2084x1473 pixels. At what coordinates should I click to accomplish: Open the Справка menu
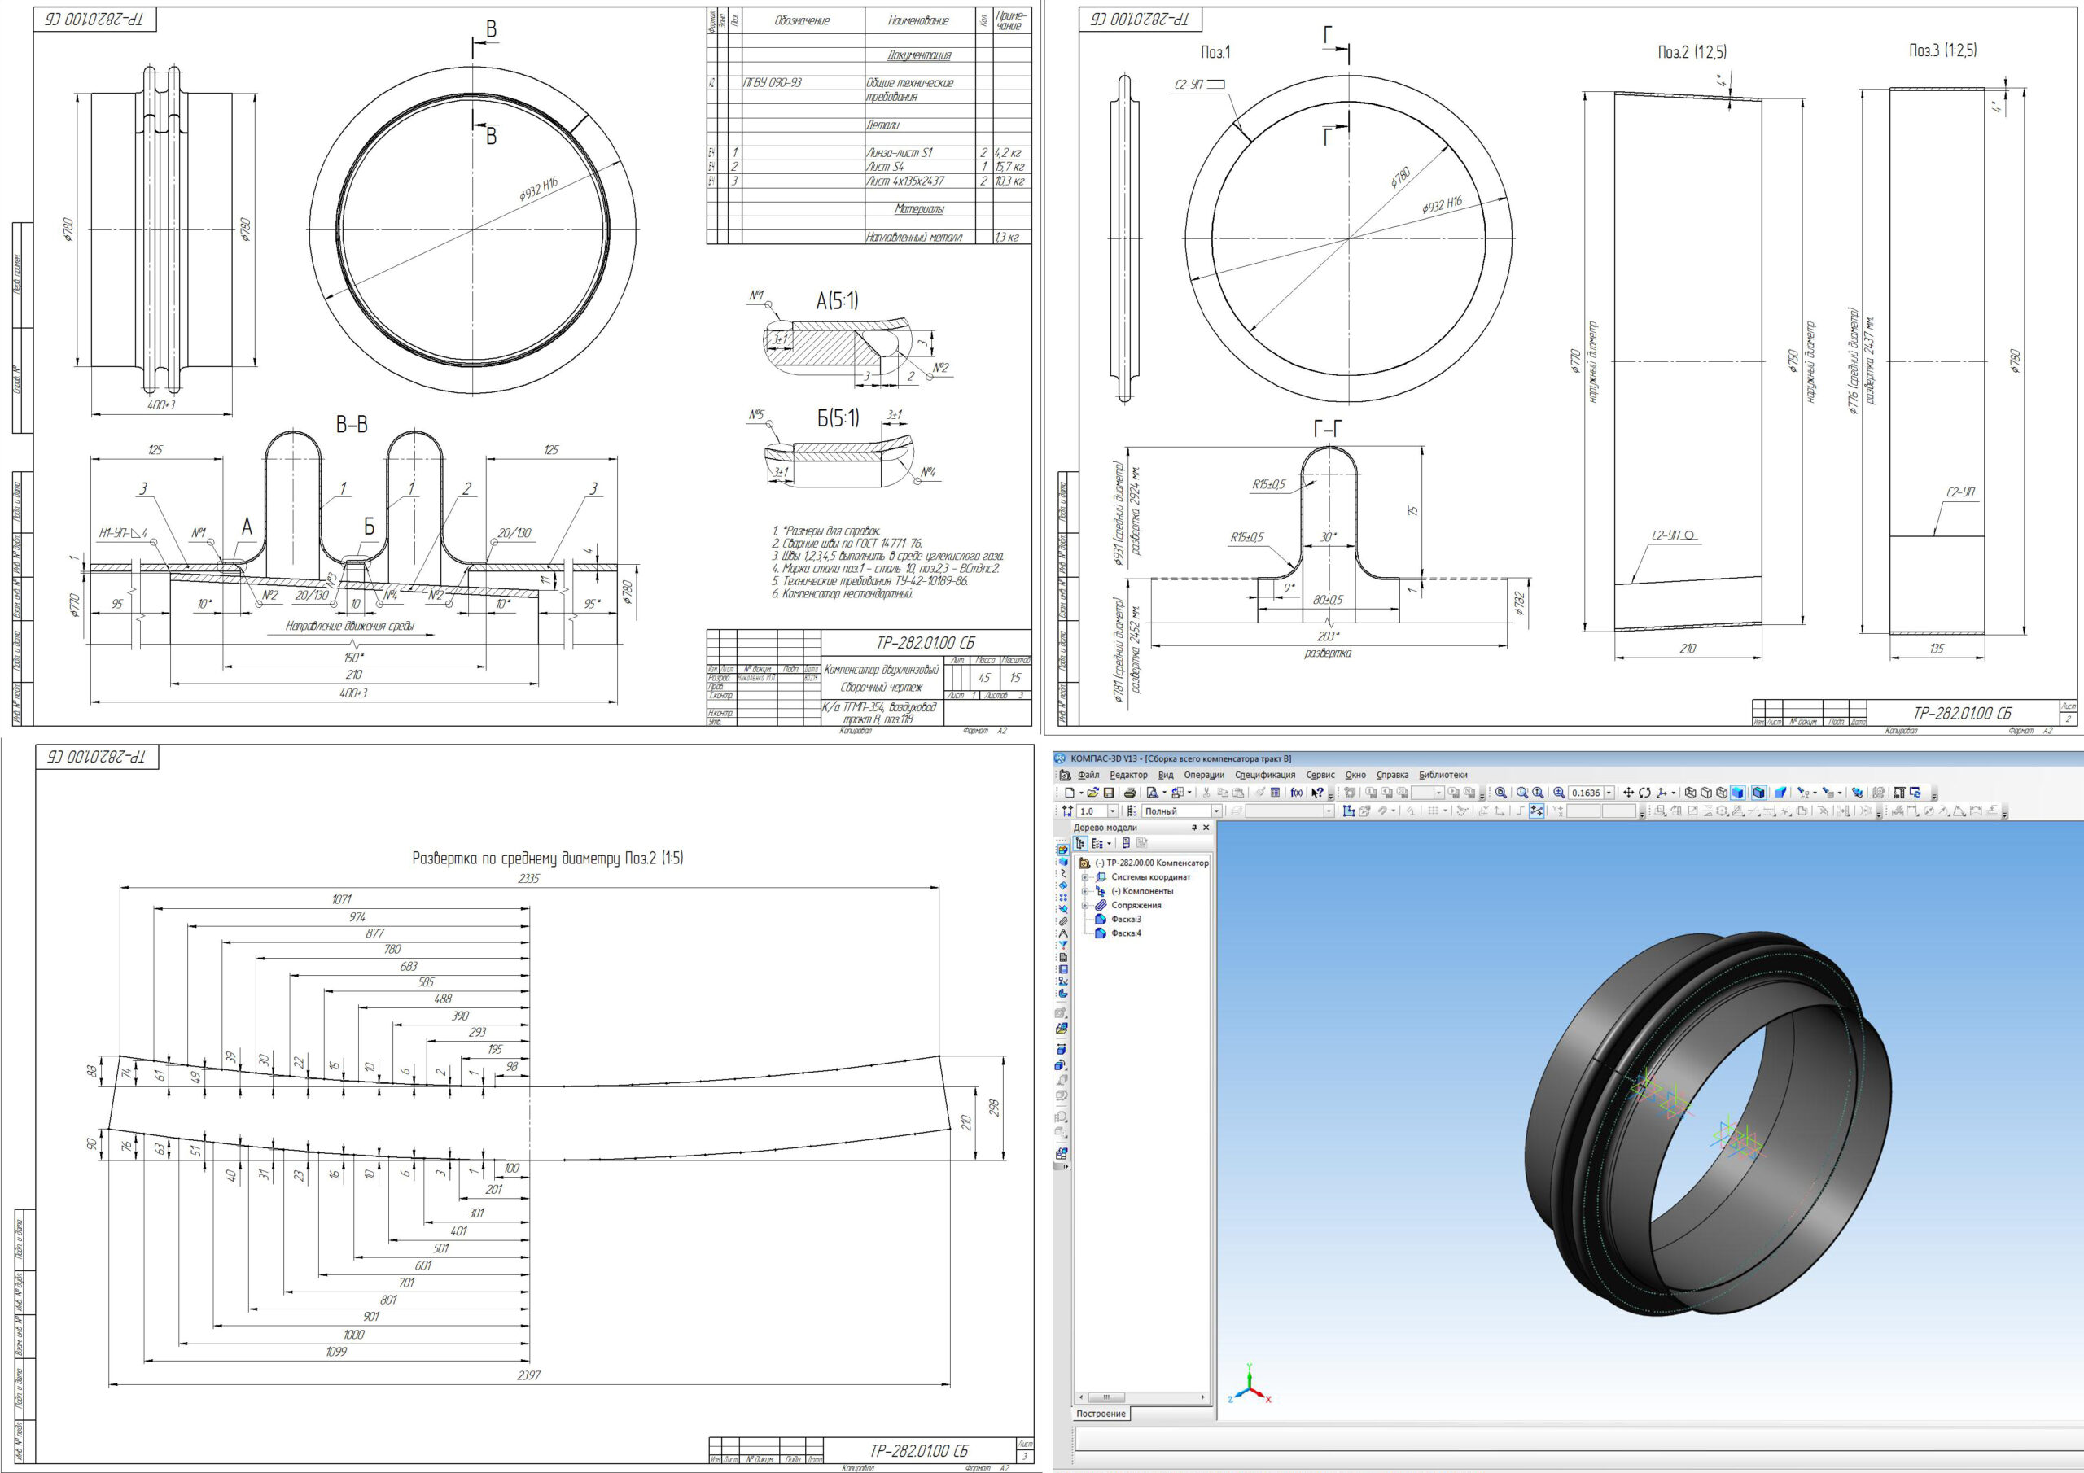click(x=1392, y=775)
